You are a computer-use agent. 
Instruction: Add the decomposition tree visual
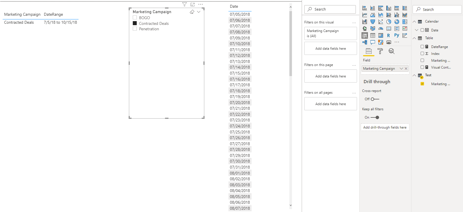(x=365, y=42)
